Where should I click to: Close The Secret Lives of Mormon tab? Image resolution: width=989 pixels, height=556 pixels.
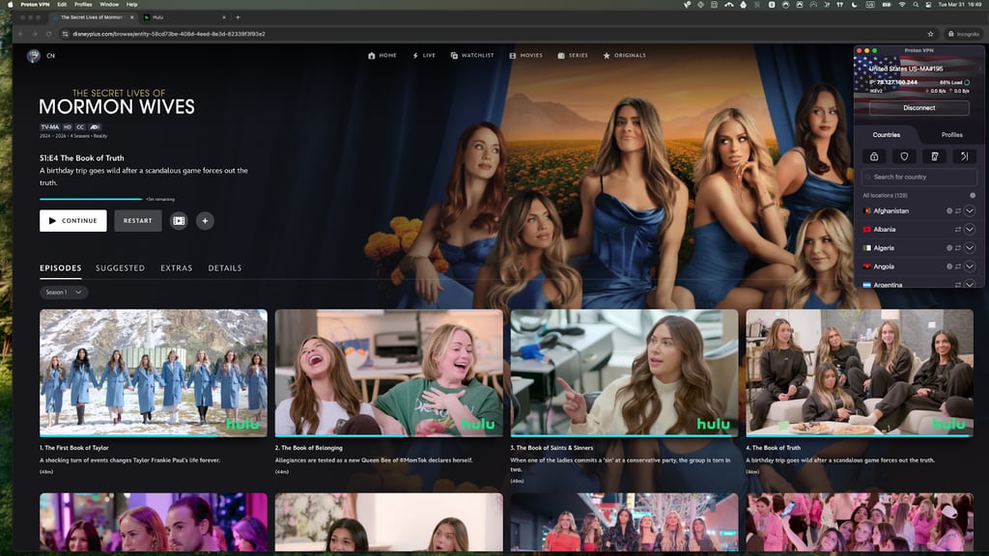(131, 17)
